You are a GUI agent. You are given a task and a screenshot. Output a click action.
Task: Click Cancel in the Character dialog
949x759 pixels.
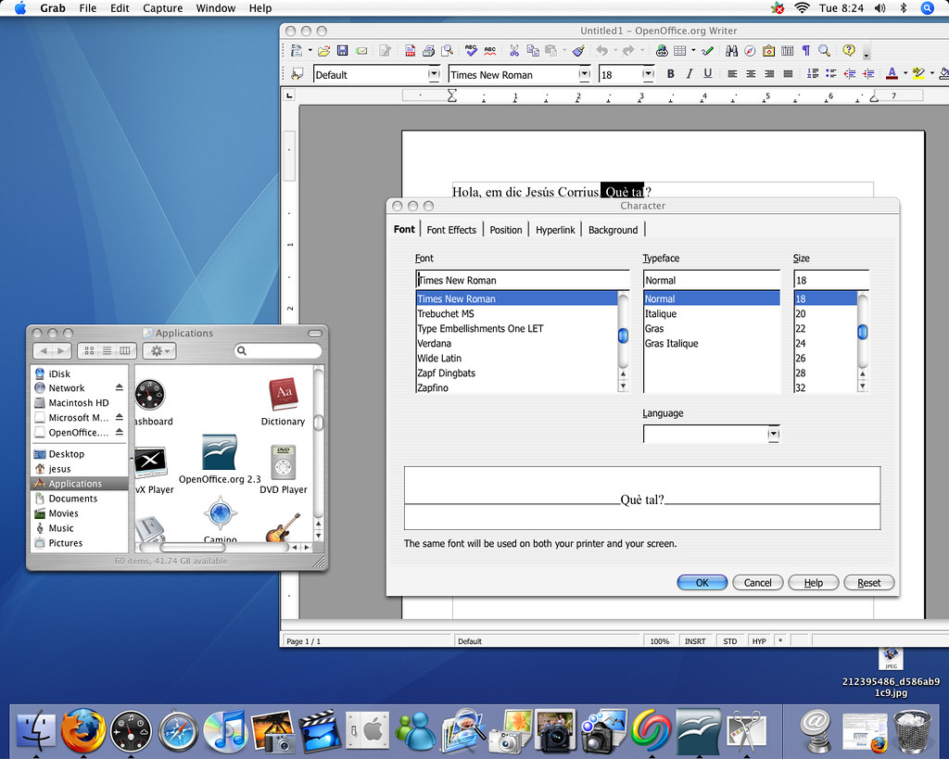pos(758,583)
